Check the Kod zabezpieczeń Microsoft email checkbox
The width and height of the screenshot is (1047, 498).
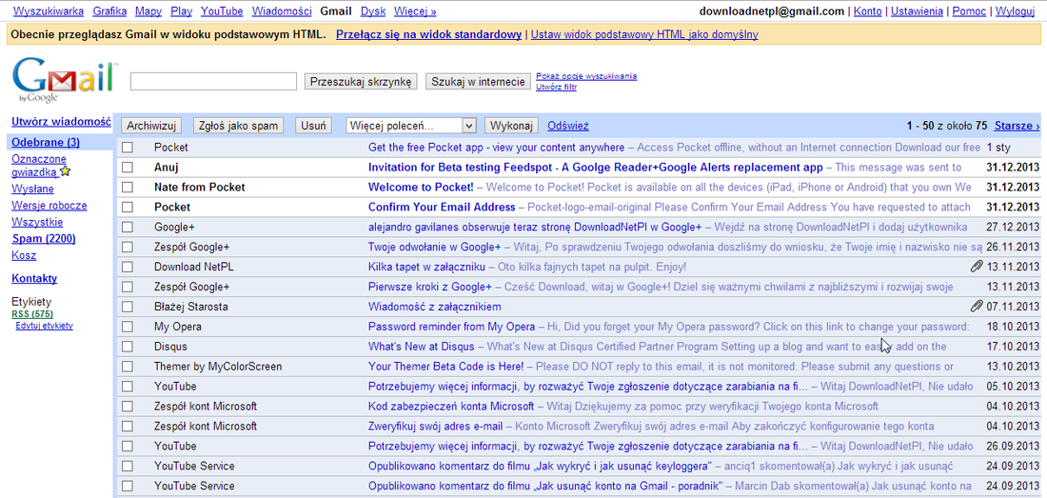tap(128, 407)
